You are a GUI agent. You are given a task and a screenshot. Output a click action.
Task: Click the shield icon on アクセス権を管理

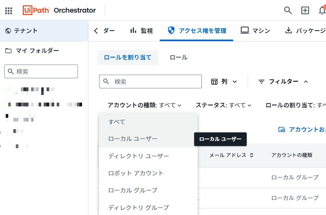171,30
